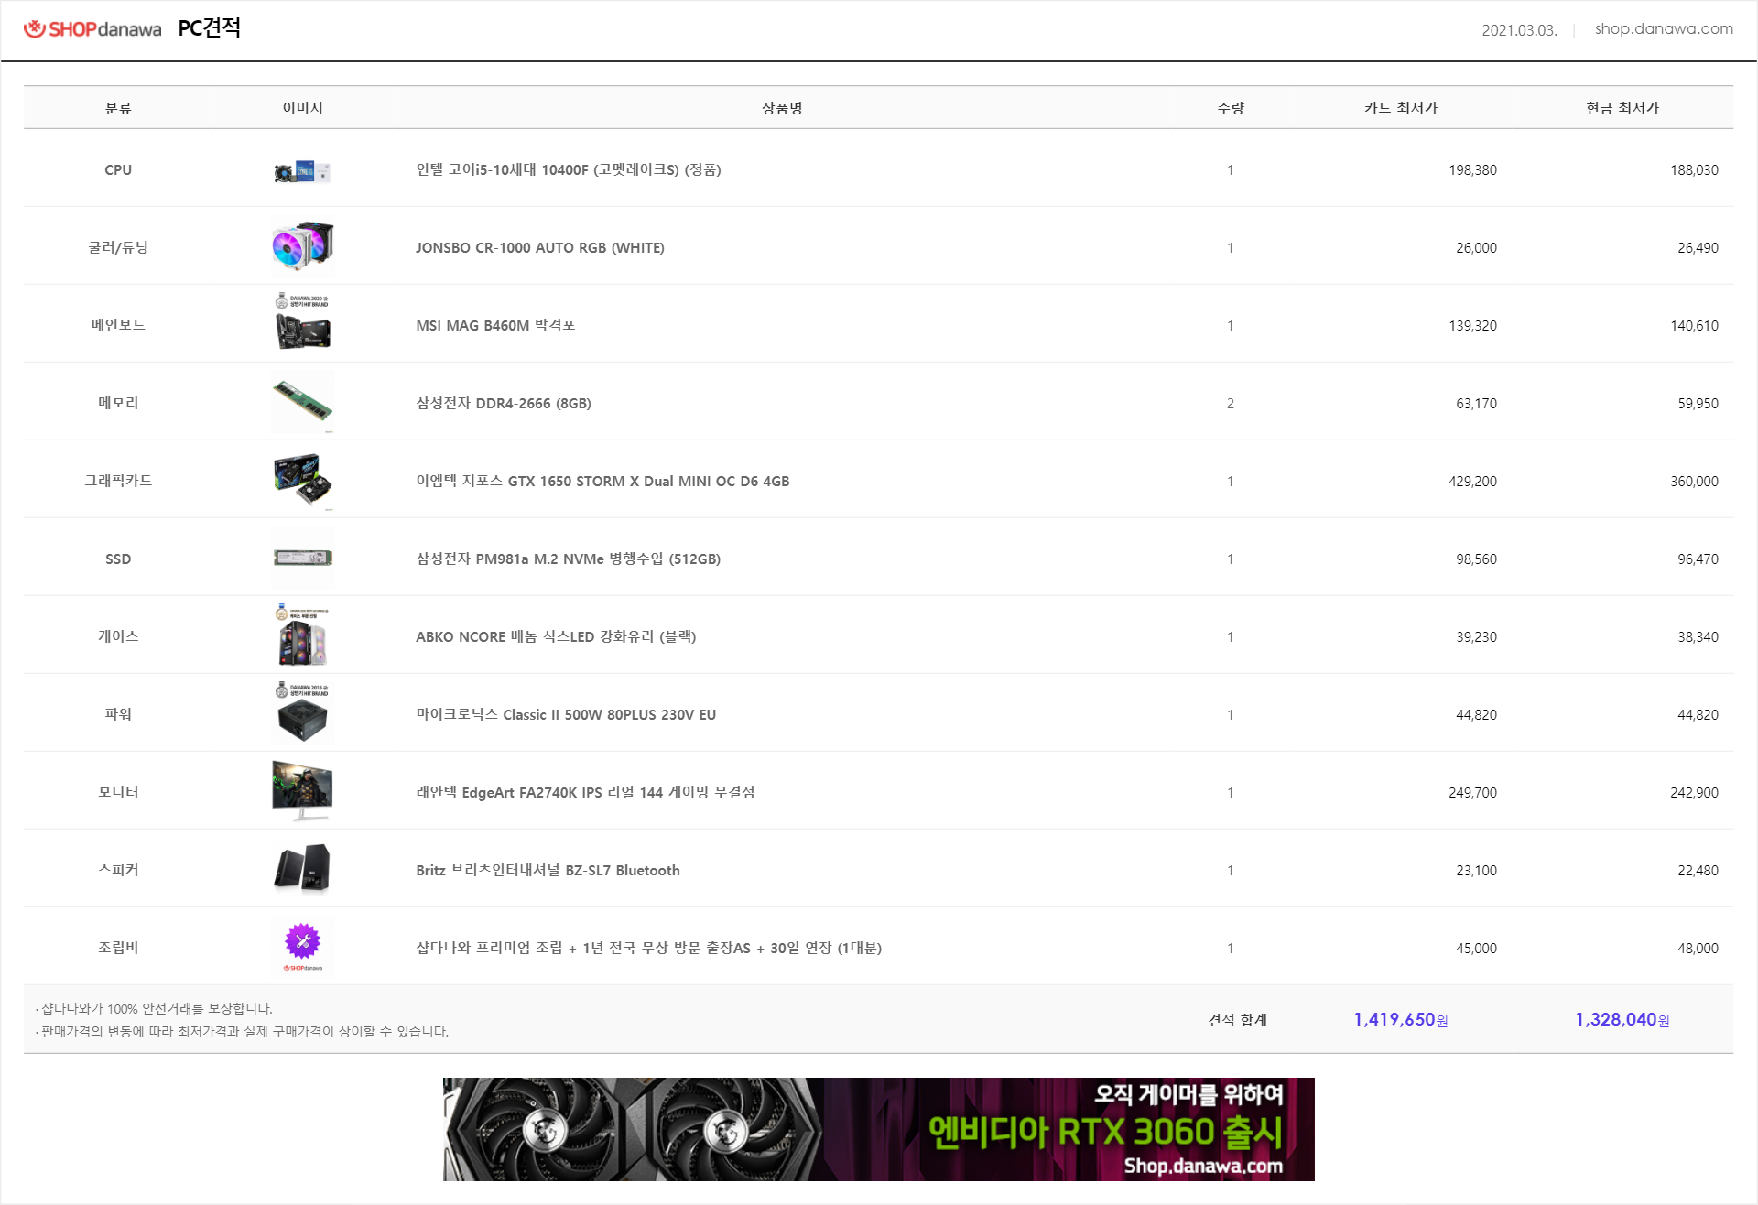The image size is (1758, 1205).
Task: Click the 이미지 column header
Action: 303,108
